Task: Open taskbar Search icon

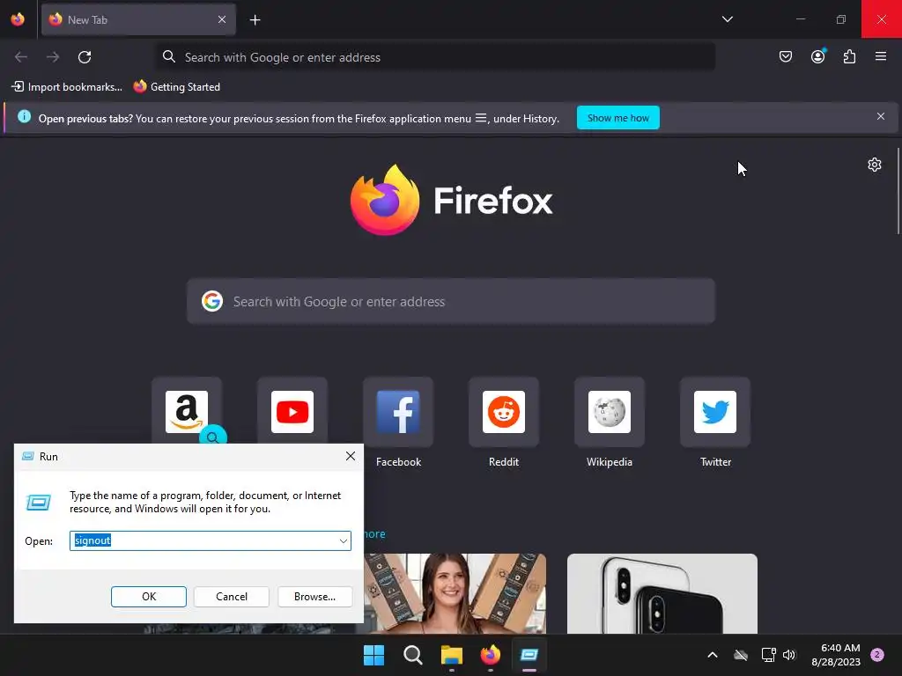Action: pyautogui.click(x=412, y=655)
